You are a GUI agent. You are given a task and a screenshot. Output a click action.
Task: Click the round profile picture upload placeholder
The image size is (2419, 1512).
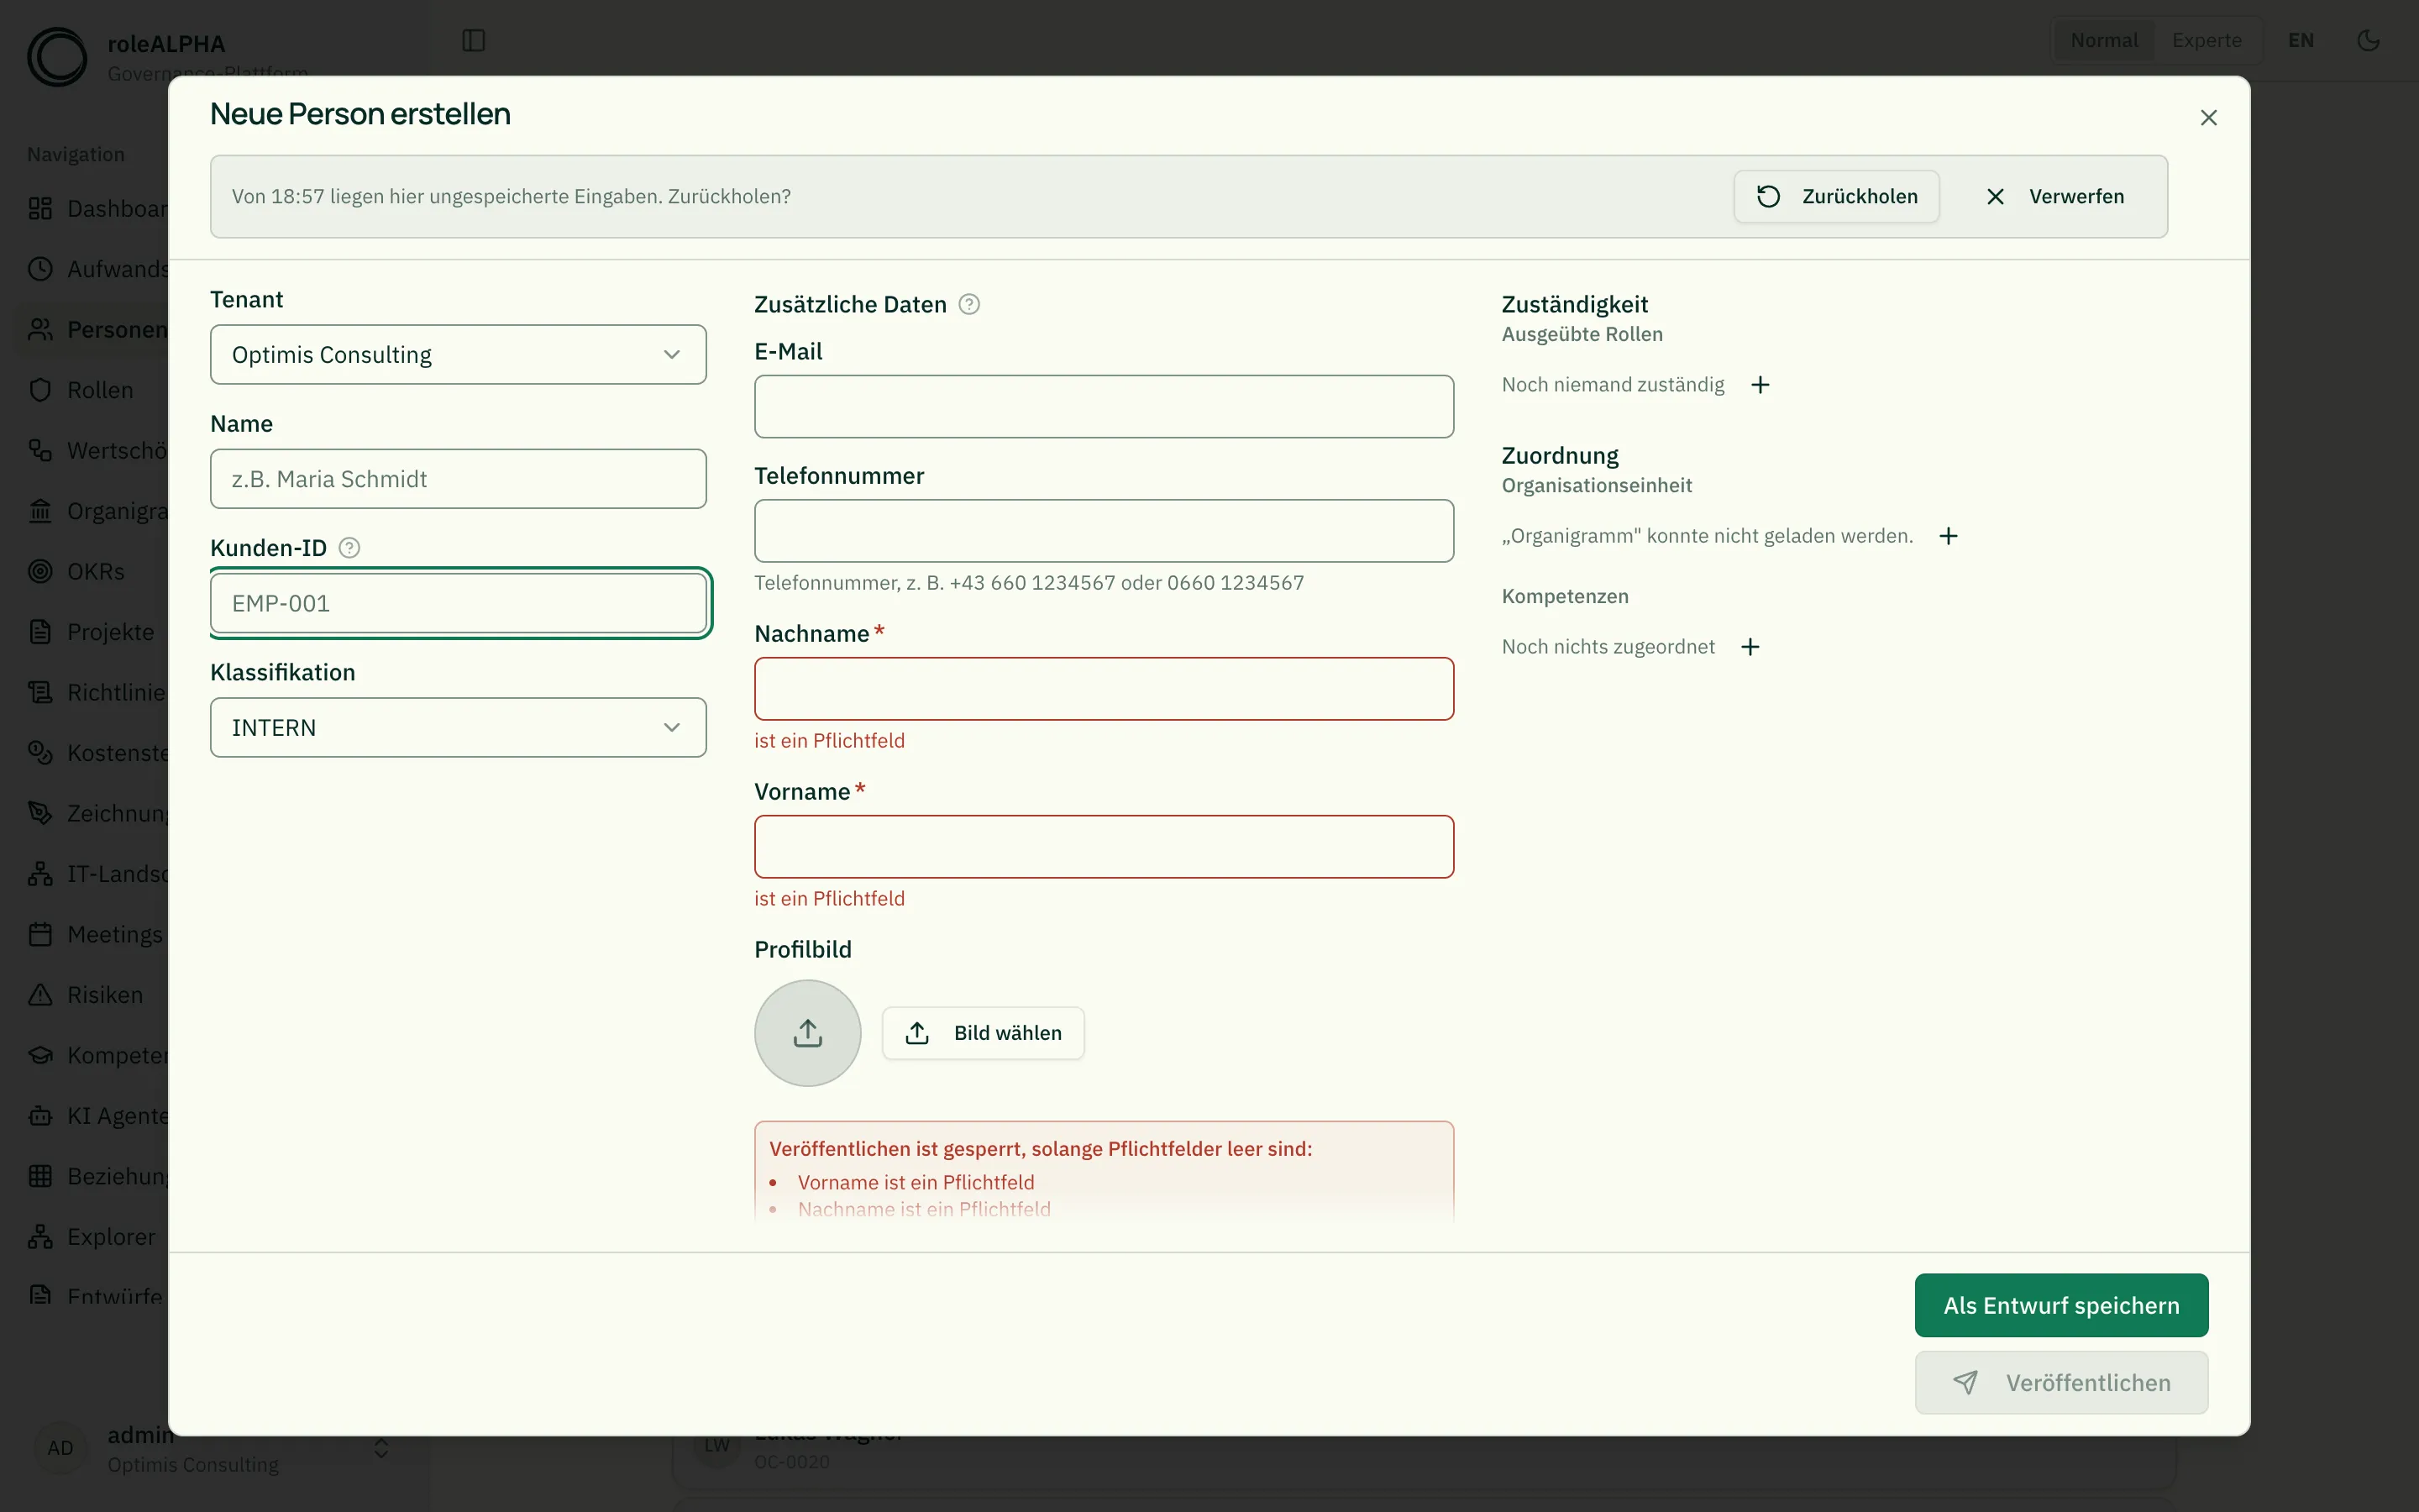808,1033
